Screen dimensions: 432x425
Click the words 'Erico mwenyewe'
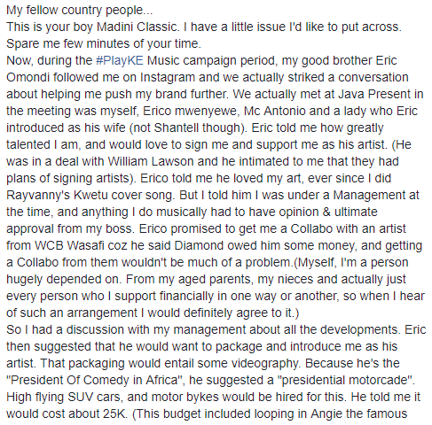point(190,112)
